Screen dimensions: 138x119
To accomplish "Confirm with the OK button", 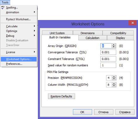I will pos(82,112).
